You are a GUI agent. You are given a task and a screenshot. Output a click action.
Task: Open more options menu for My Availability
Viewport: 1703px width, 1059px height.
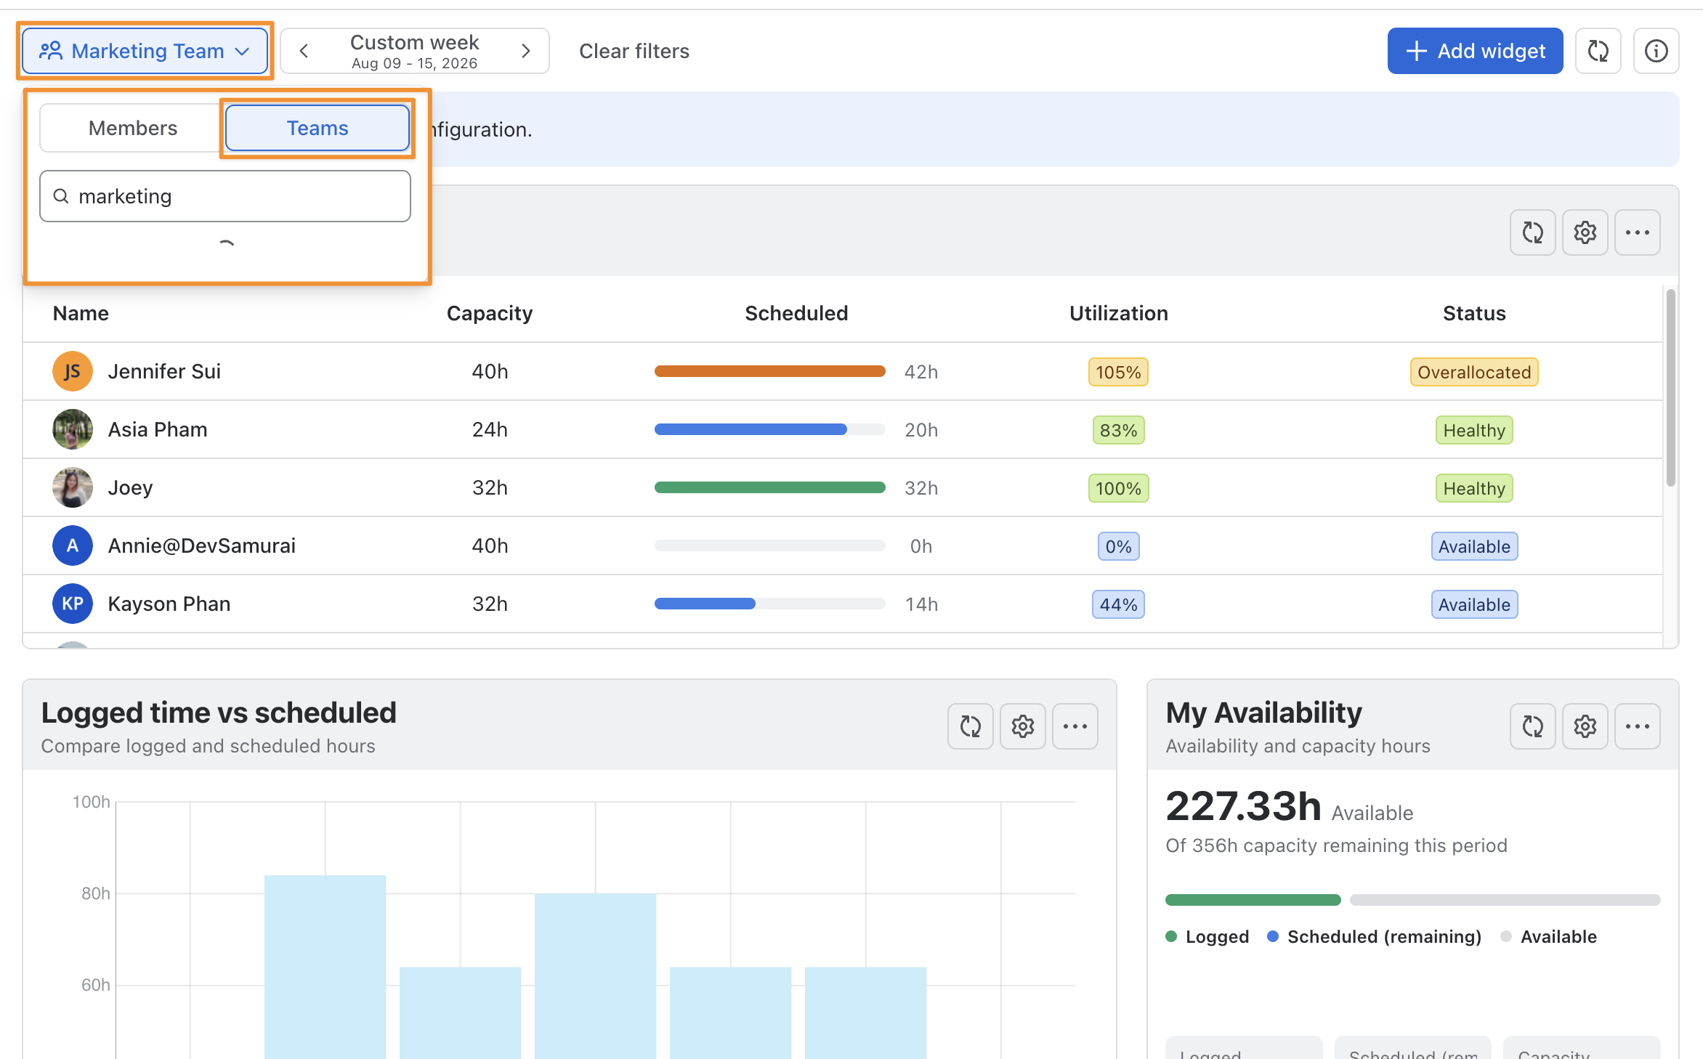pos(1637,726)
